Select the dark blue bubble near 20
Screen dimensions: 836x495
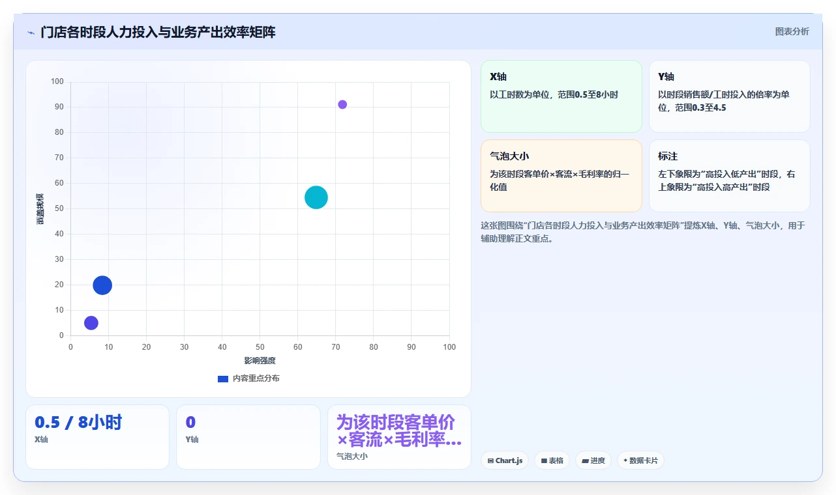tap(102, 285)
